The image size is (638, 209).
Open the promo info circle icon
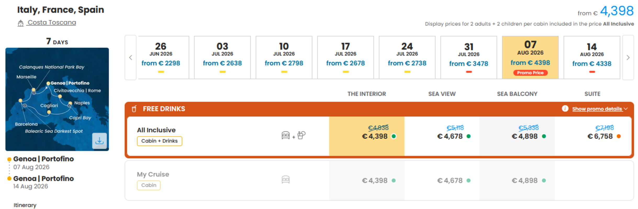(x=565, y=108)
